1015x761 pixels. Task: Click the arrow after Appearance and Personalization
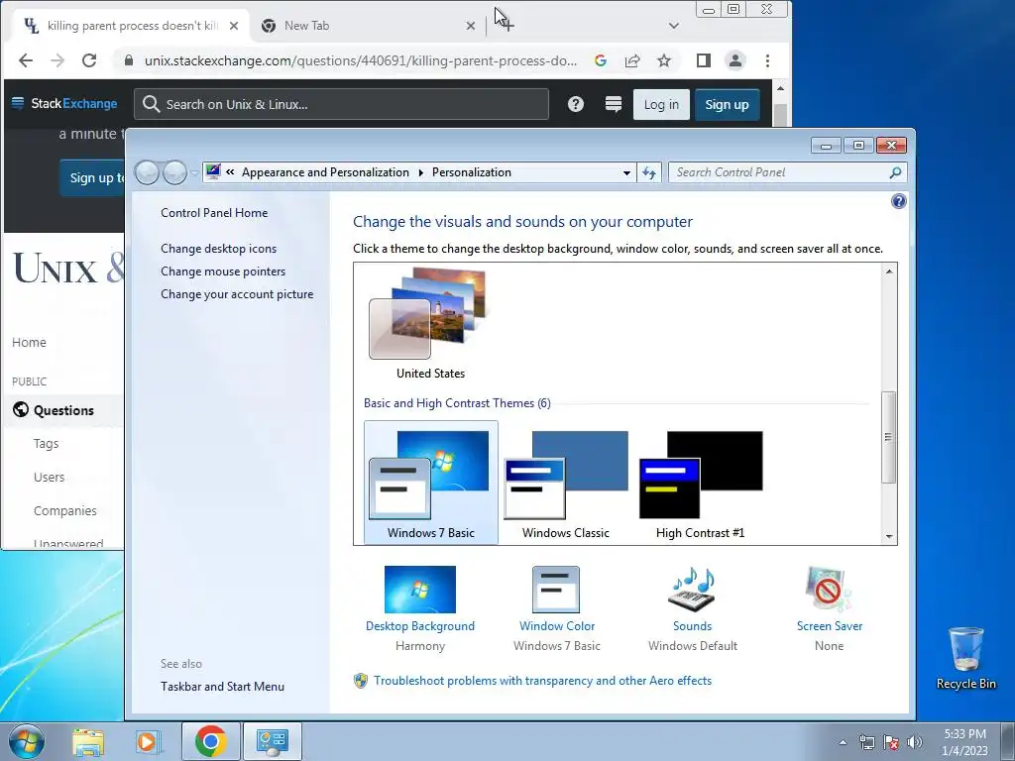420,172
